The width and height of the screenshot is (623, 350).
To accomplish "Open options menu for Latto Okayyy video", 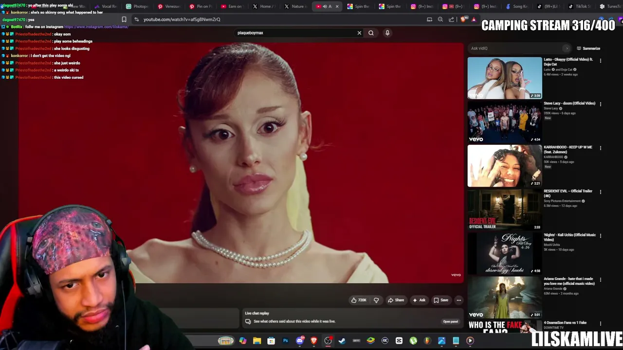I will 601,61.
